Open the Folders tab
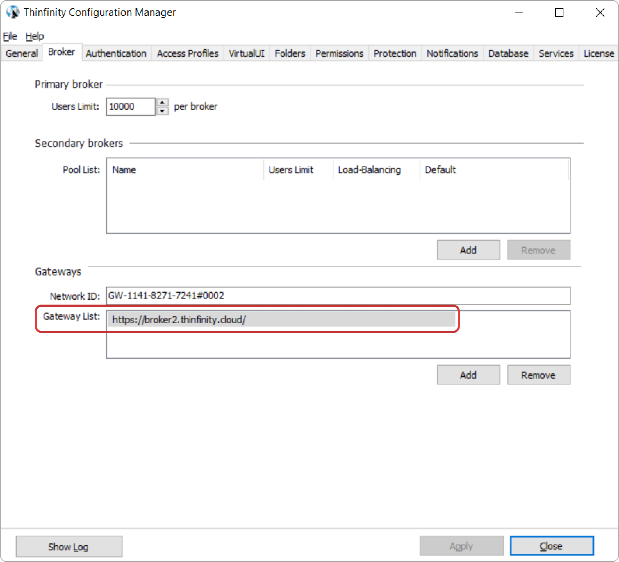619x562 pixels. click(290, 53)
